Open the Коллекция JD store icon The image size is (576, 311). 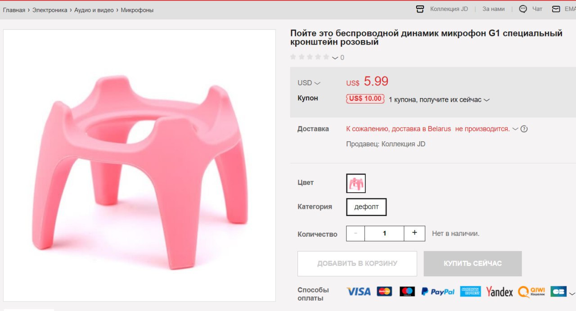(420, 9)
